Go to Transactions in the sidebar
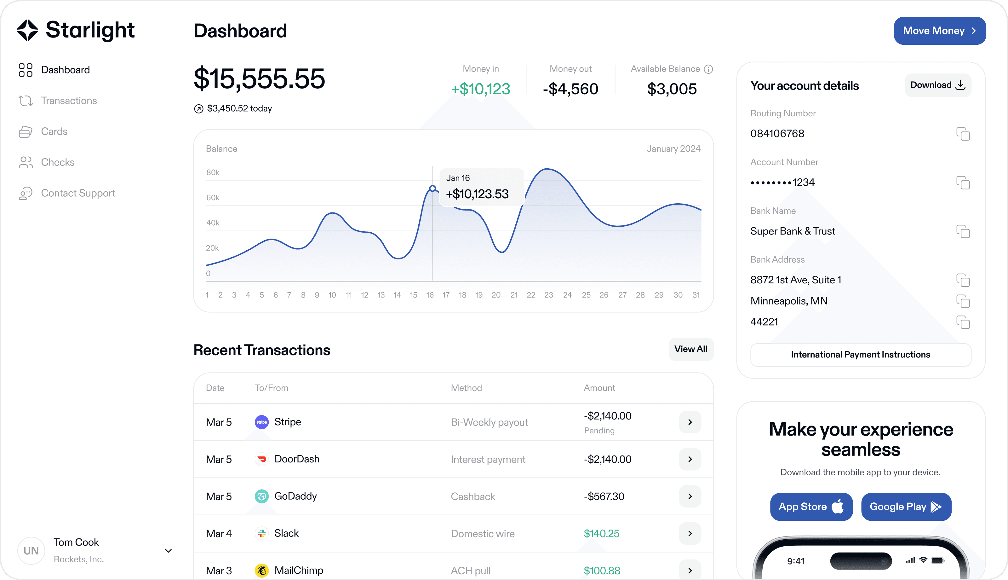The width and height of the screenshot is (1008, 580). pyautogui.click(x=69, y=101)
